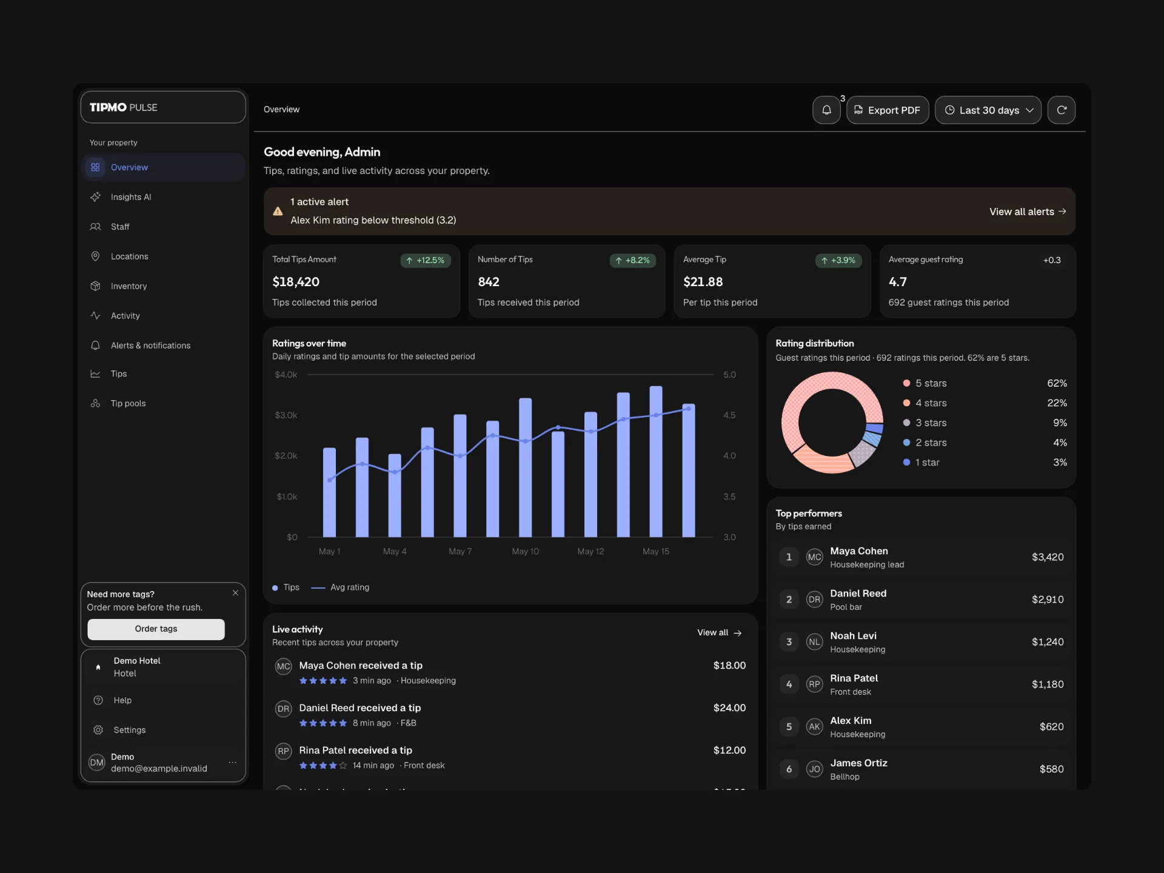Click the MC avatar beside Maya Cohen tip
Screen dimensions: 1164x873
click(283, 667)
